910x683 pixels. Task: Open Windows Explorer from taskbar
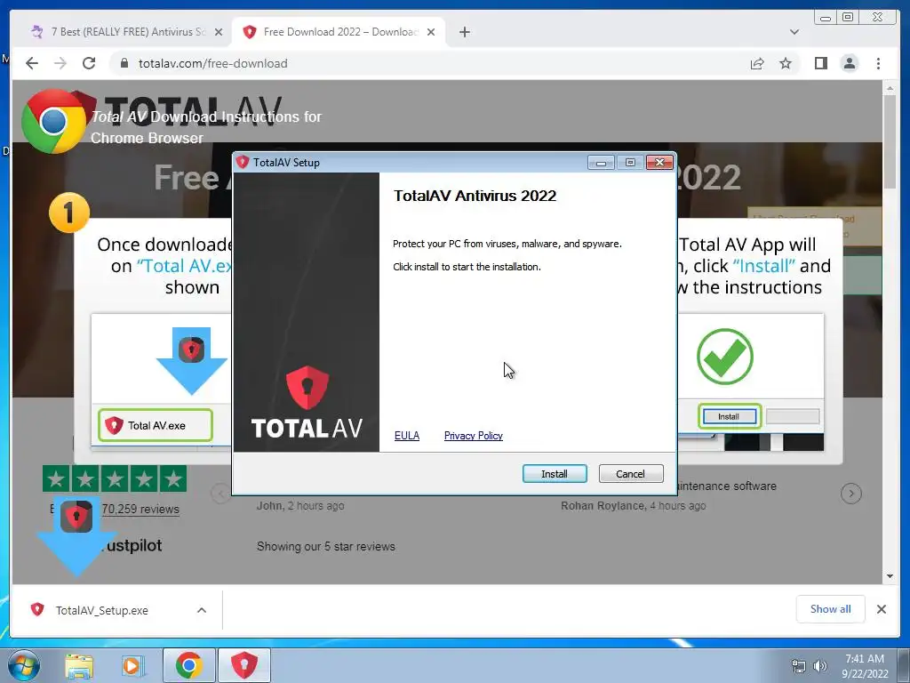(79, 665)
